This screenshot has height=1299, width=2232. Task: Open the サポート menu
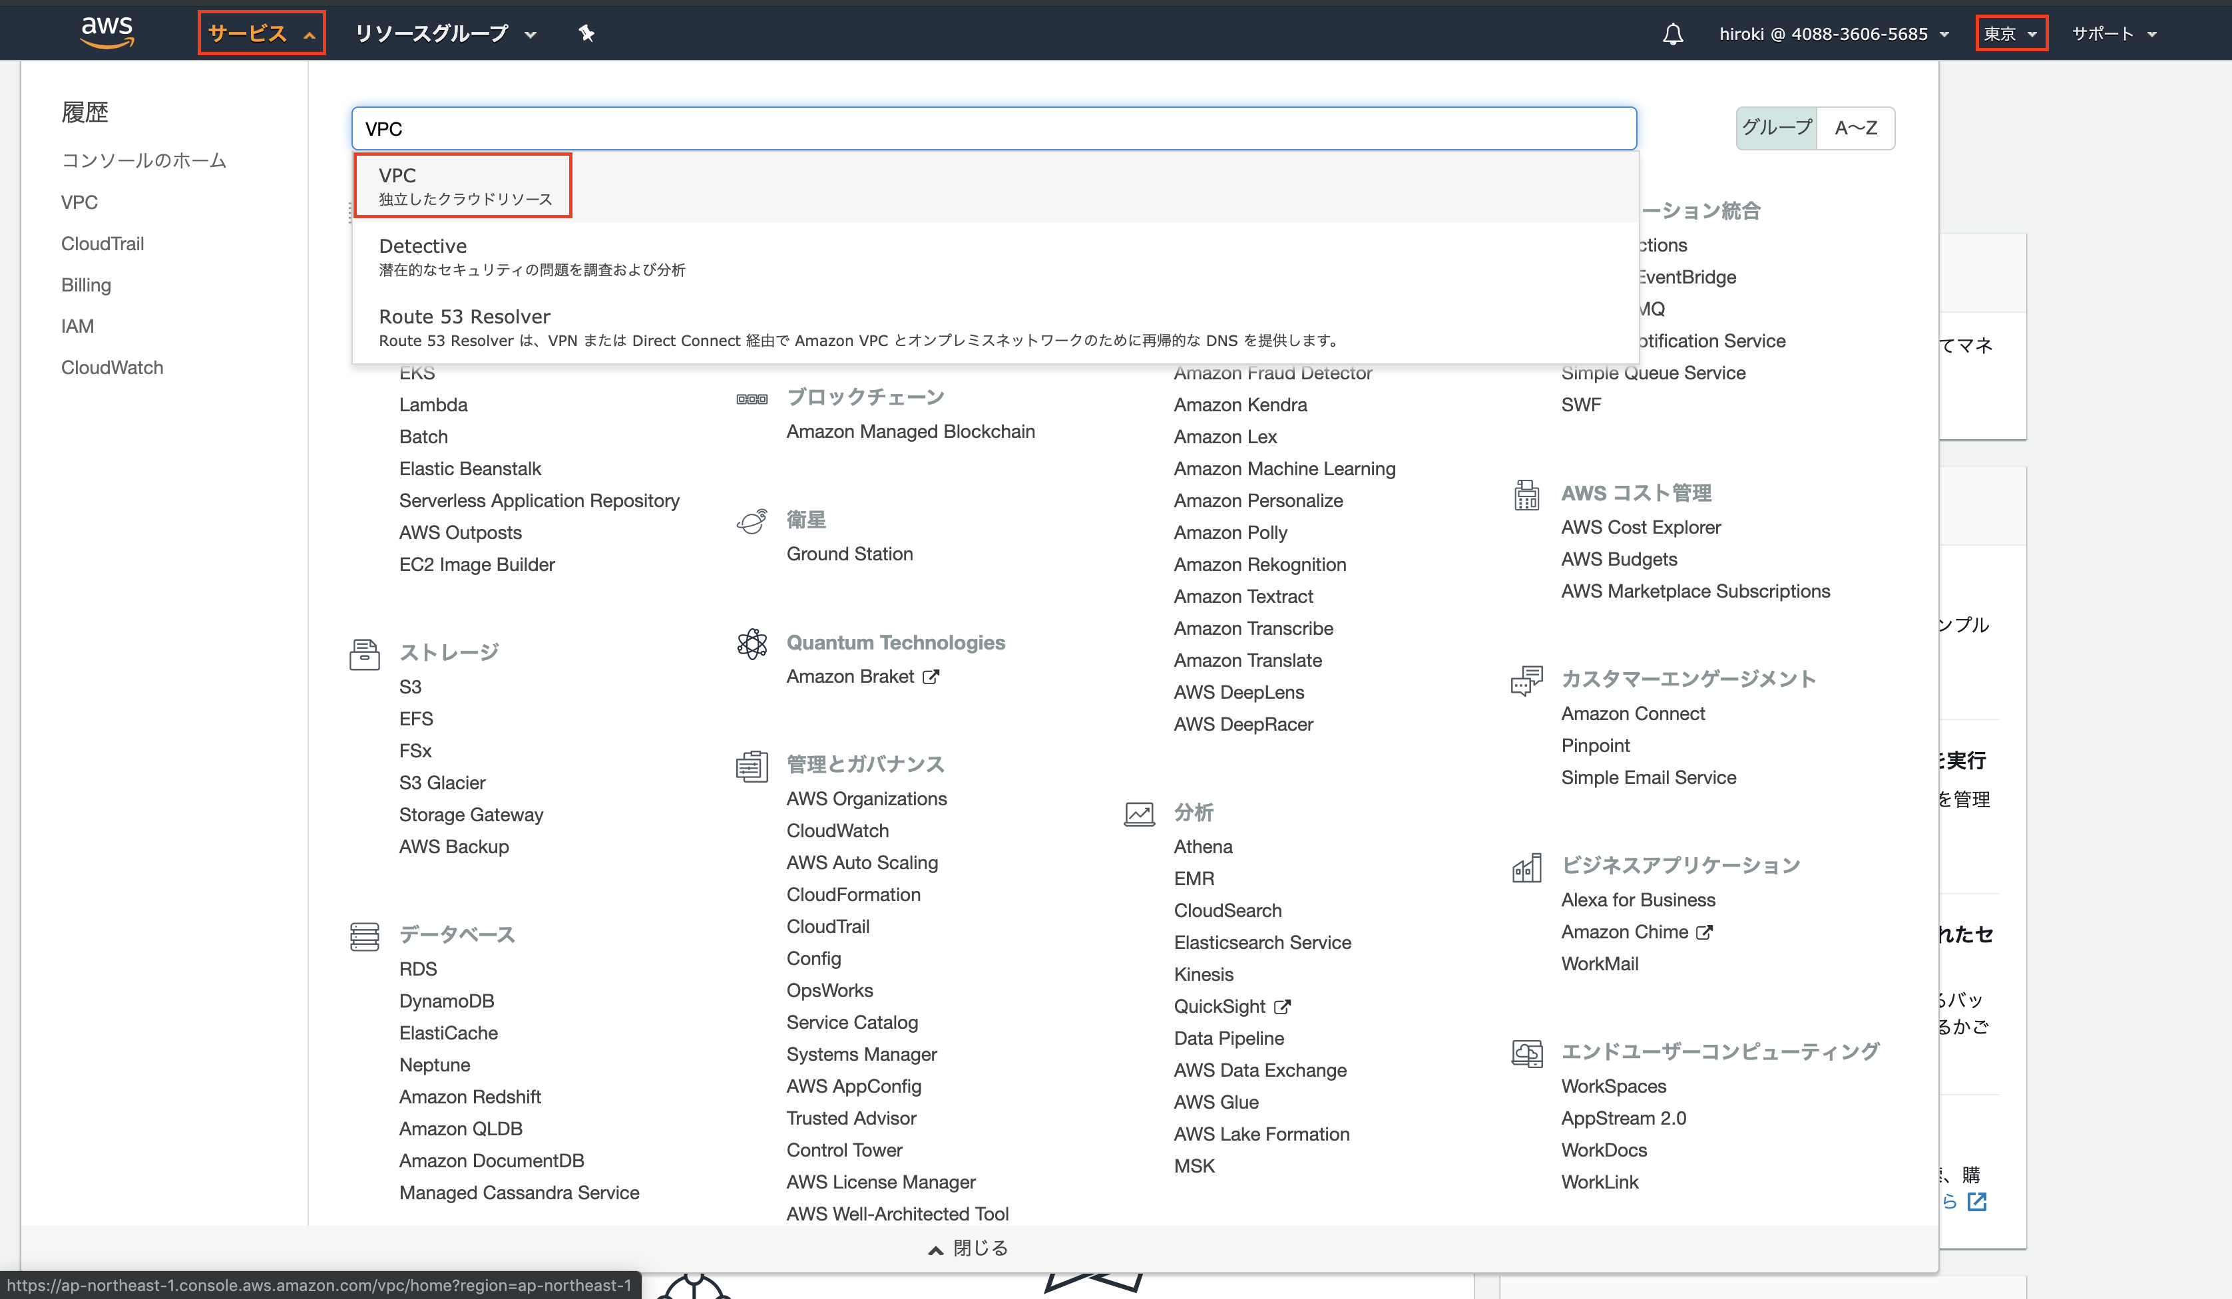coord(2112,34)
